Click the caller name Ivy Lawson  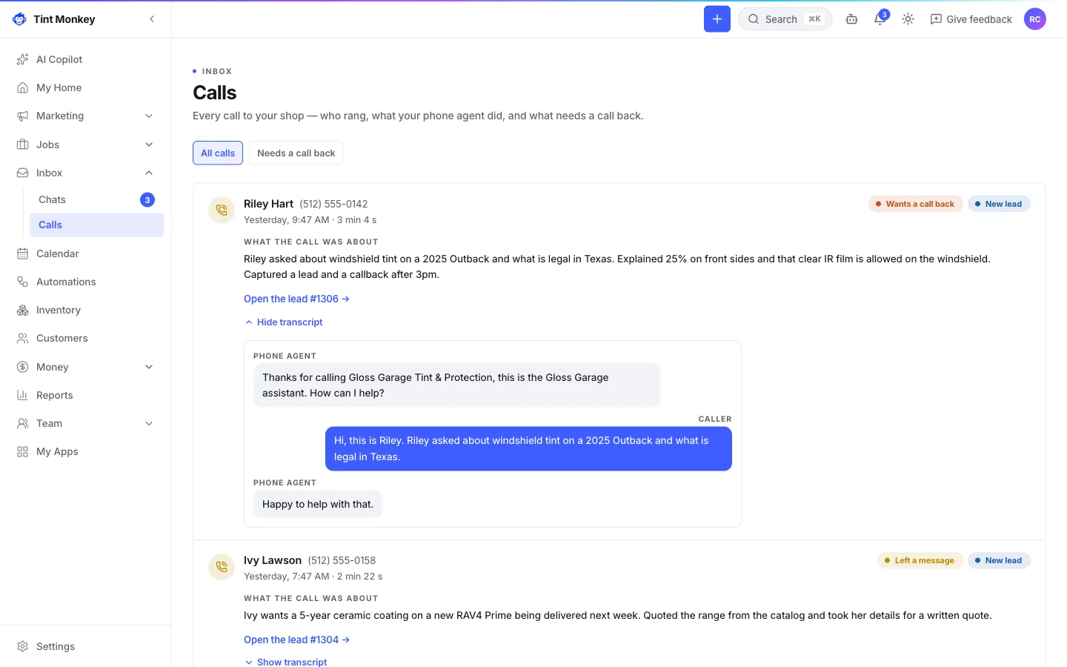tap(273, 560)
